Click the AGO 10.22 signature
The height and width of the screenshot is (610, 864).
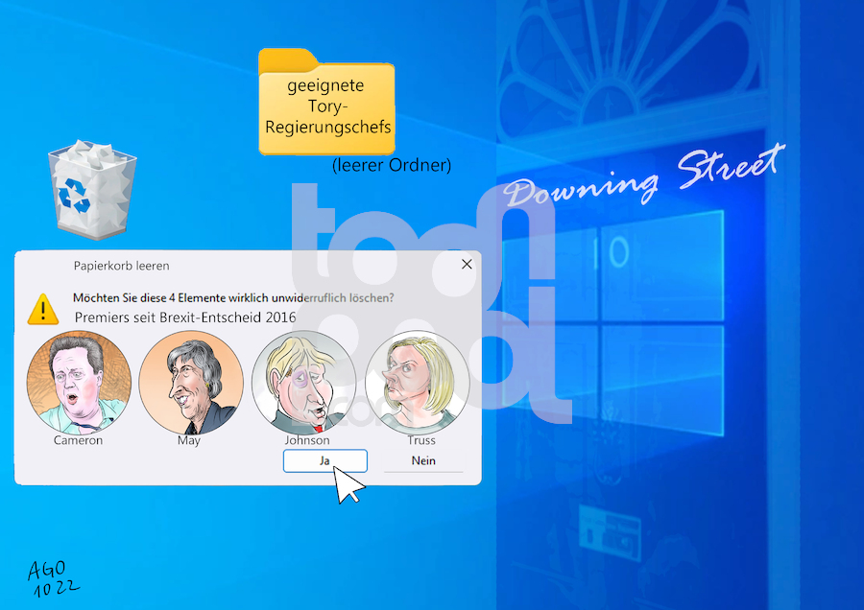point(53,578)
